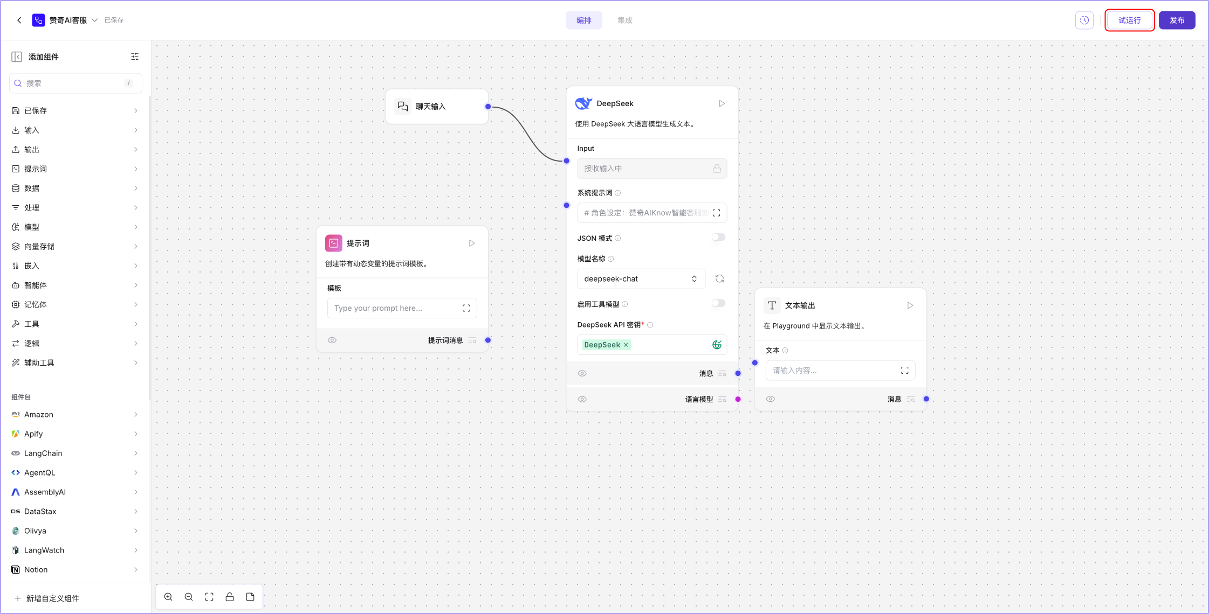Collapse the component sidebar panel icon
The height and width of the screenshot is (614, 1209).
tap(17, 57)
